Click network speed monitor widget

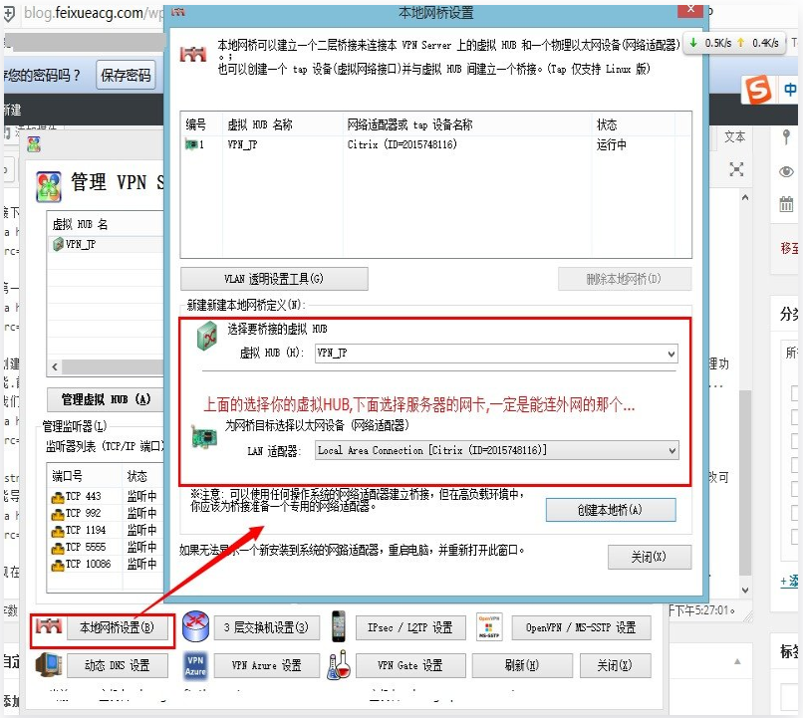coord(735,43)
